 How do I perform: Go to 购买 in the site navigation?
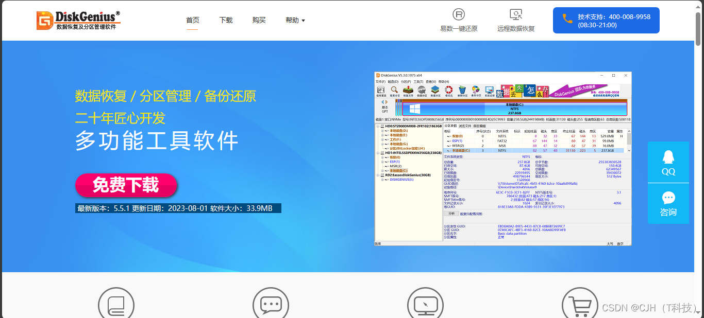point(259,20)
